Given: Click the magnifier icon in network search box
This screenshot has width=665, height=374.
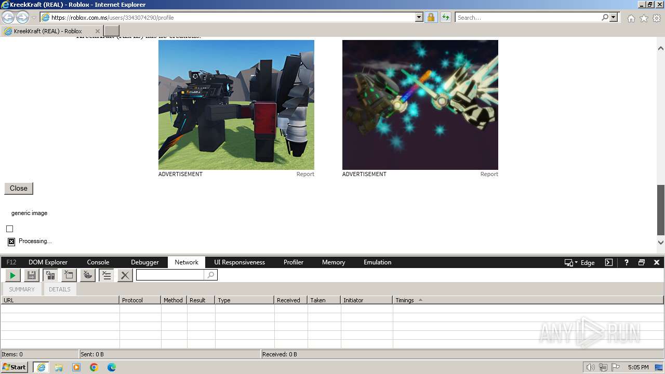Looking at the screenshot, I should pos(210,275).
